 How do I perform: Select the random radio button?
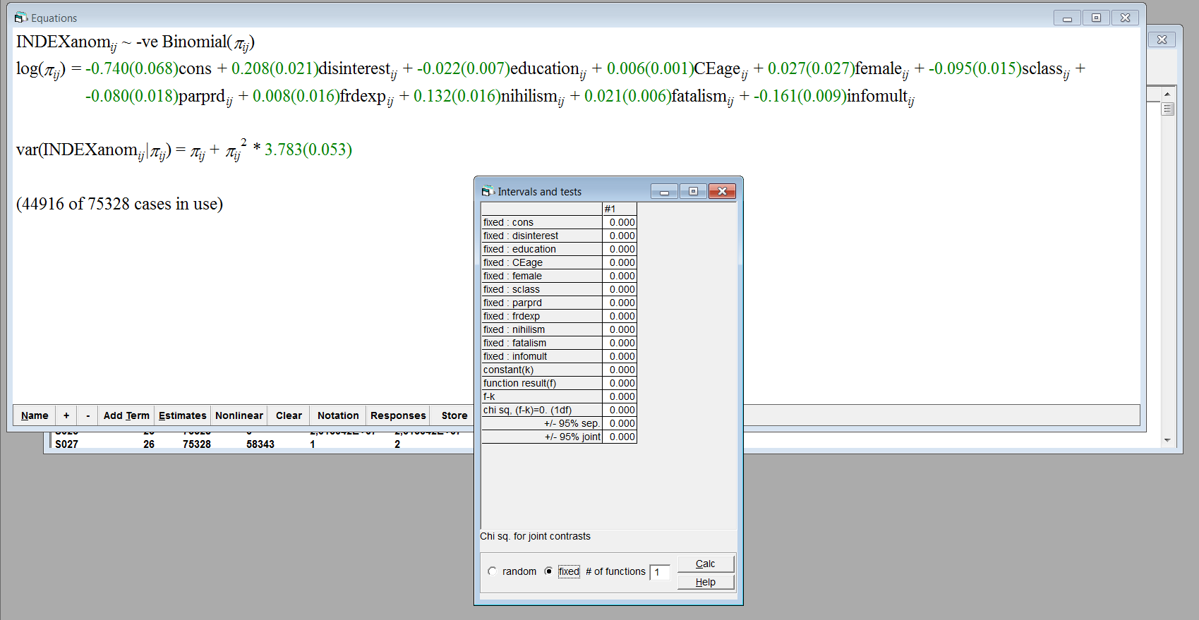click(x=492, y=571)
